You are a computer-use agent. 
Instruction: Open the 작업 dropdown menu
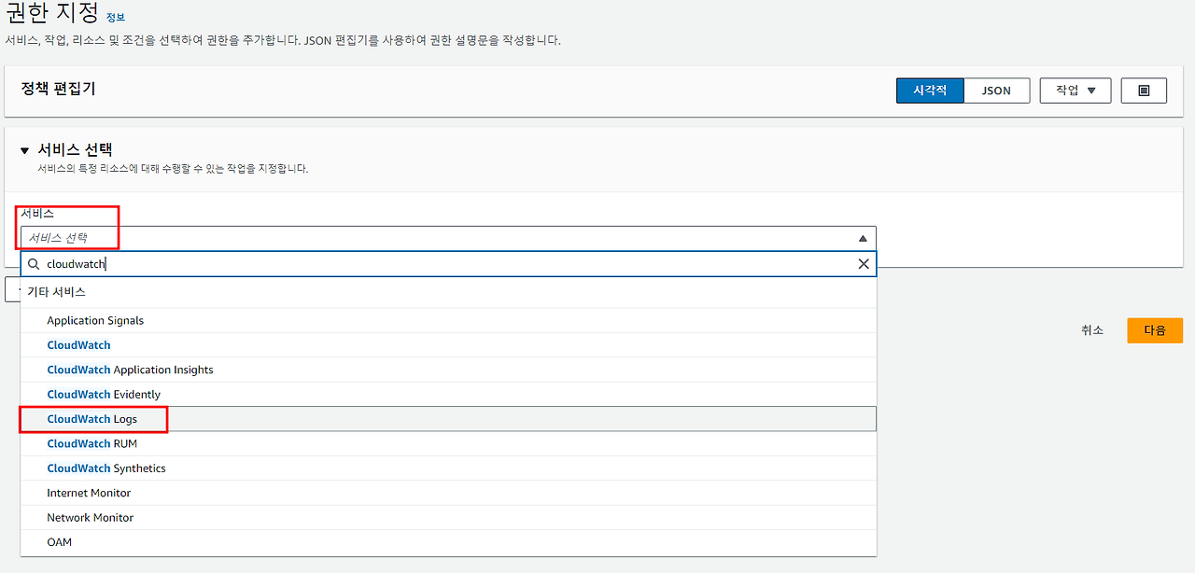(x=1075, y=91)
